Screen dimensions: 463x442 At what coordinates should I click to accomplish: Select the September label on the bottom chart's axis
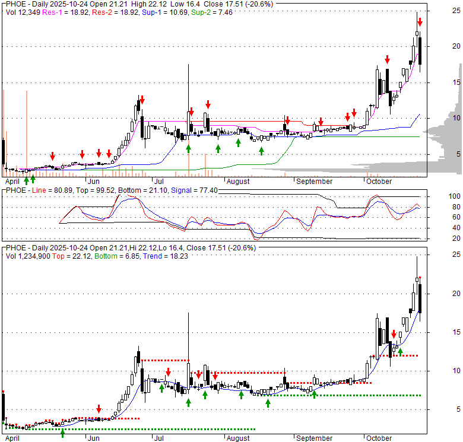[314, 438]
